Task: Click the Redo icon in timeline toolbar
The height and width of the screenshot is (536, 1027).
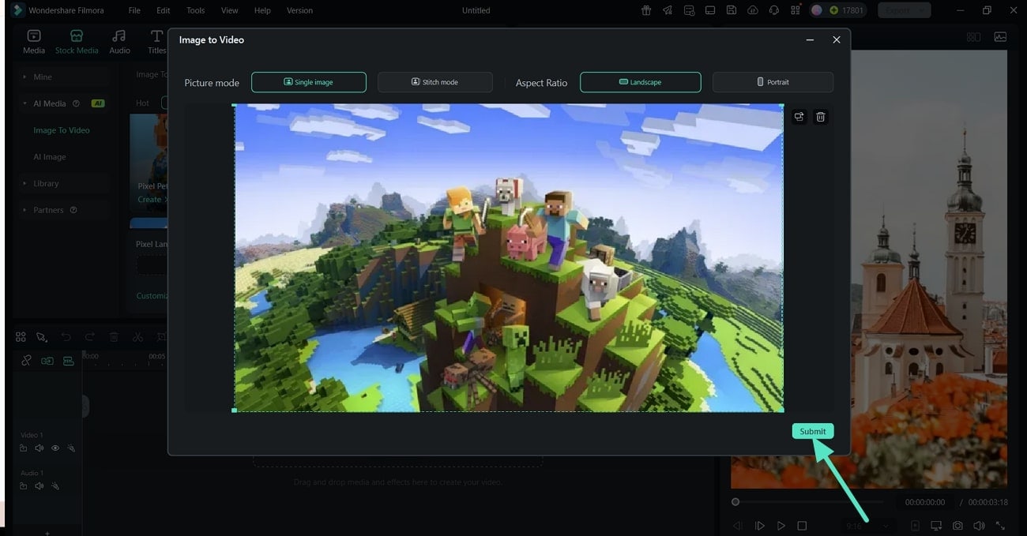Action: point(89,337)
